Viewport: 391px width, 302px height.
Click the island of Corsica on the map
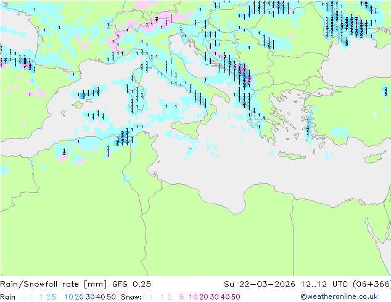coord(138,75)
